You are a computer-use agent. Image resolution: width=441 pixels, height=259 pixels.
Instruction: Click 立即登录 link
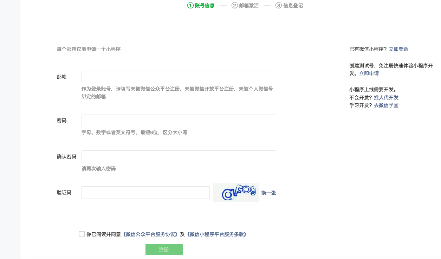point(398,49)
